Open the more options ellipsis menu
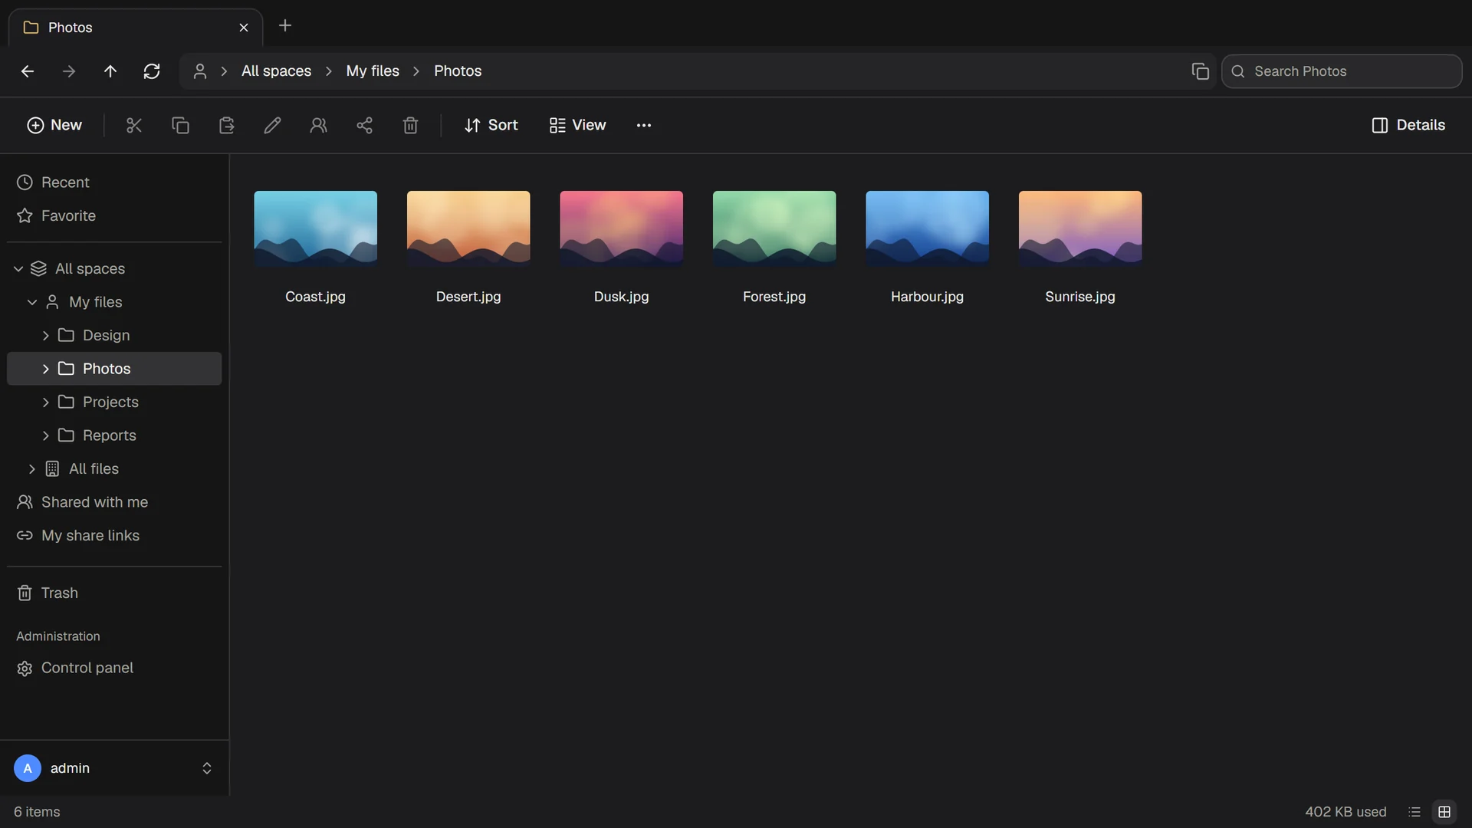This screenshot has width=1472, height=828. click(x=644, y=125)
